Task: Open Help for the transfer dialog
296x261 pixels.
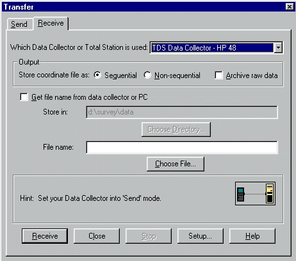Action: click(252, 236)
